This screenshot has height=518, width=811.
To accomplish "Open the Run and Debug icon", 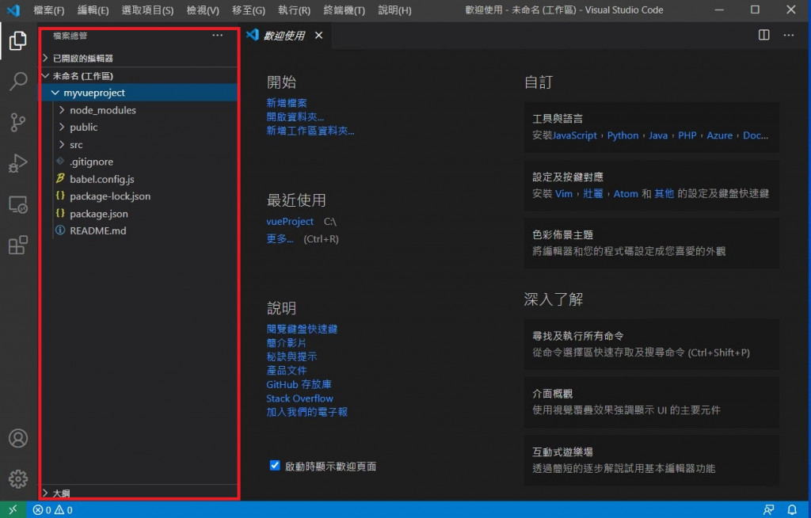I will coord(18,163).
